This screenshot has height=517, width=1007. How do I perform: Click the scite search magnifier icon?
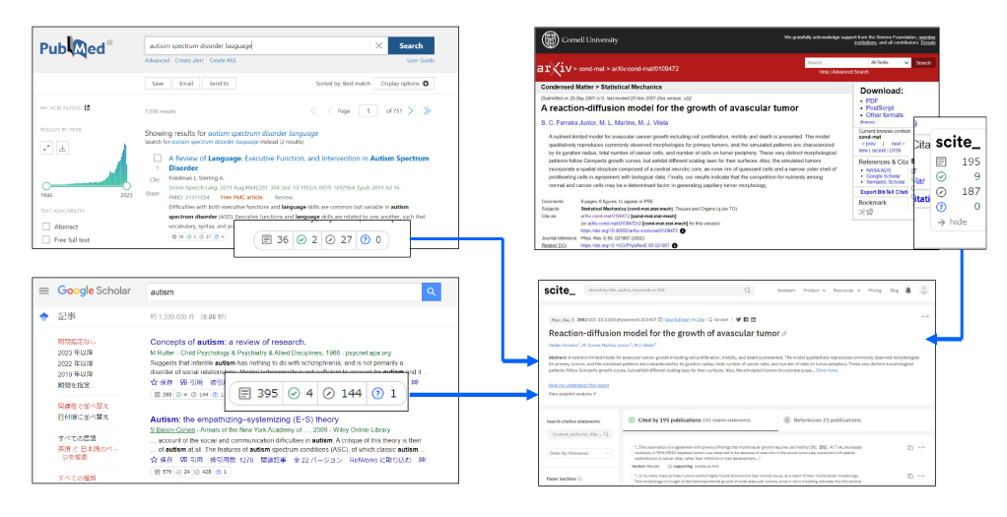747,291
